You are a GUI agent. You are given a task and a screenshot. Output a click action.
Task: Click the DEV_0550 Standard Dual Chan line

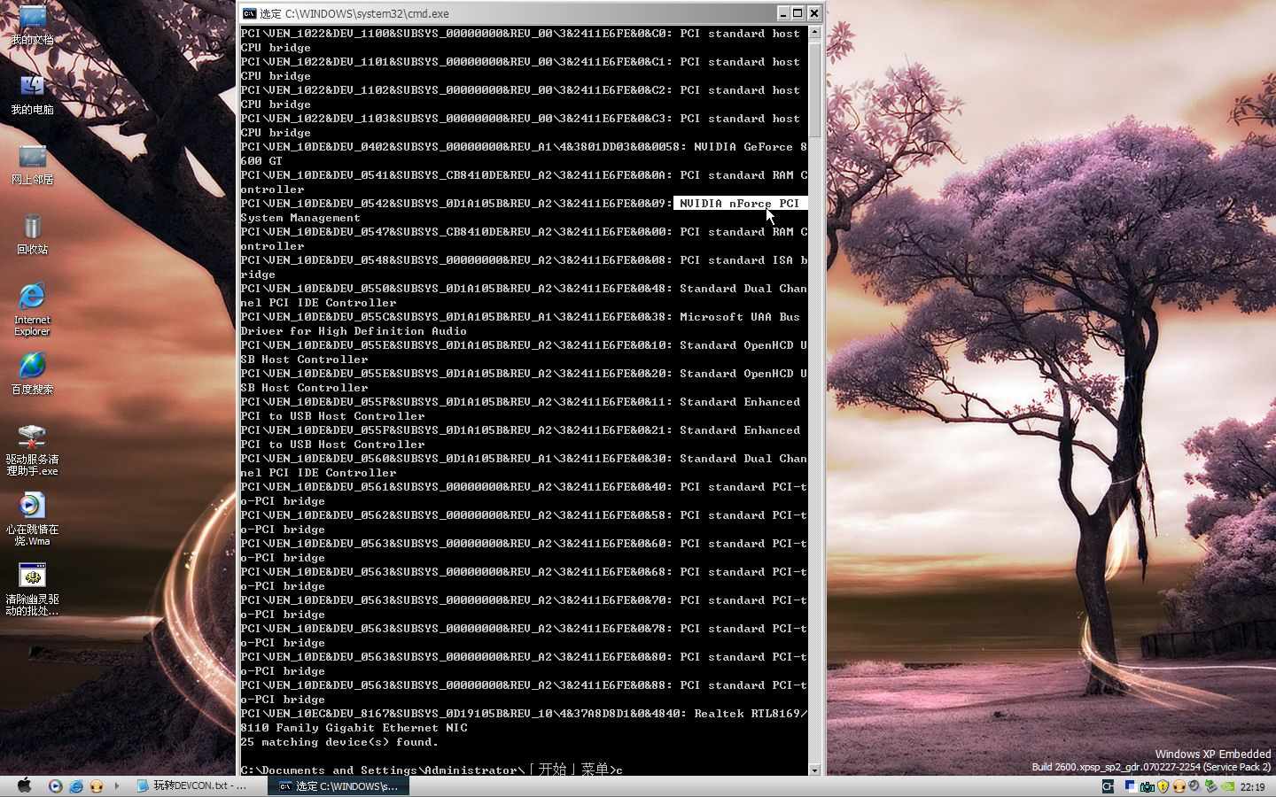(x=524, y=289)
